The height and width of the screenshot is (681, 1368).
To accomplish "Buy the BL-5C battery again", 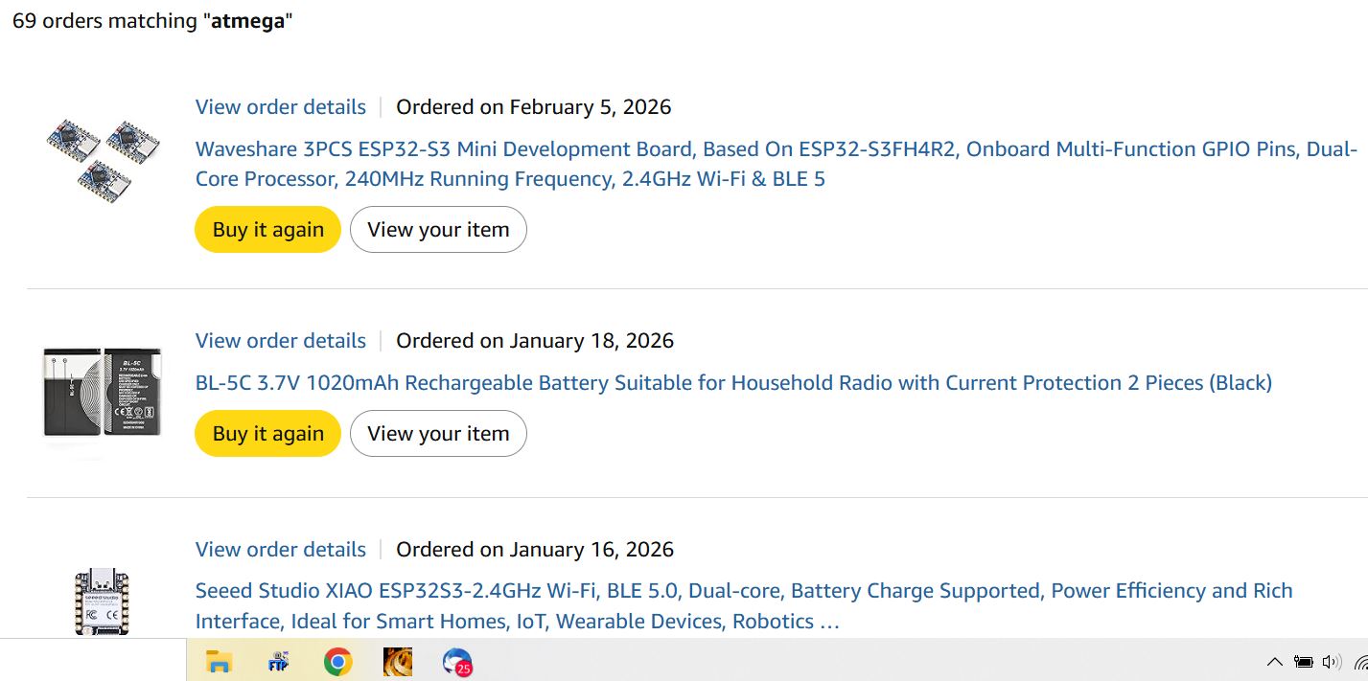I will [x=268, y=434].
